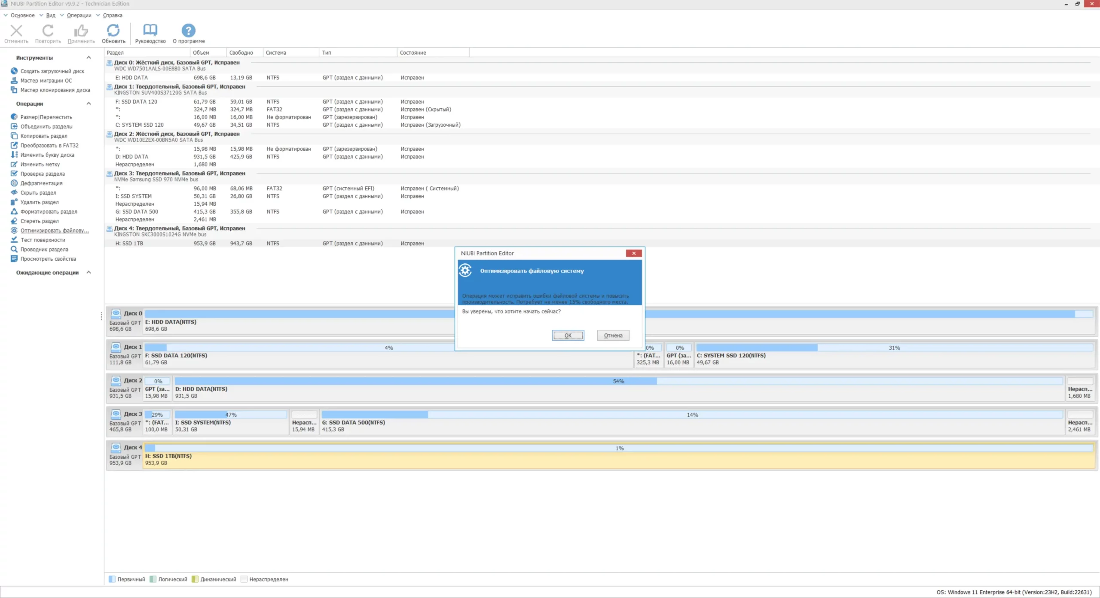The image size is (1100, 598).
Task: Expand Ожидающие операции section
Action: pyautogui.click(x=89, y=272)
